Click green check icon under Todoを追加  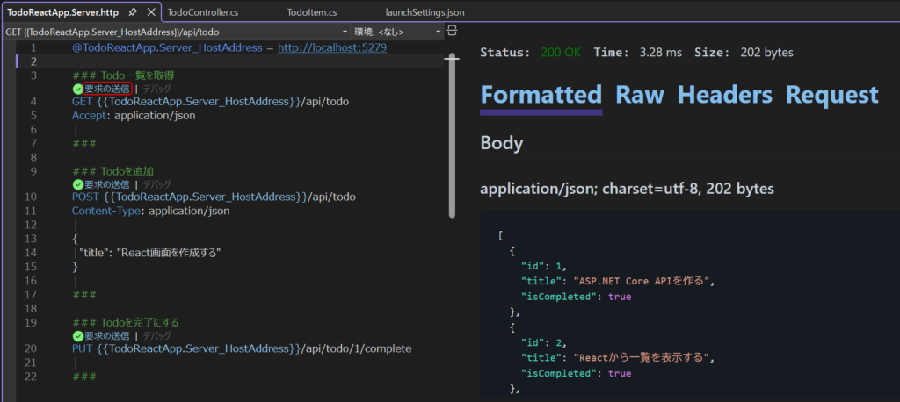pyautogui.click(x=77, y=184)
